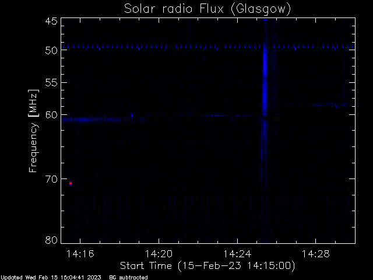Click the bright vertical radio burst streak

pos(265,83)
